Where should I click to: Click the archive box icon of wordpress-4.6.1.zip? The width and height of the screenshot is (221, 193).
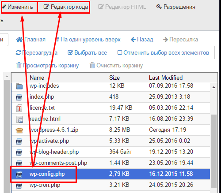click(19, 130)
